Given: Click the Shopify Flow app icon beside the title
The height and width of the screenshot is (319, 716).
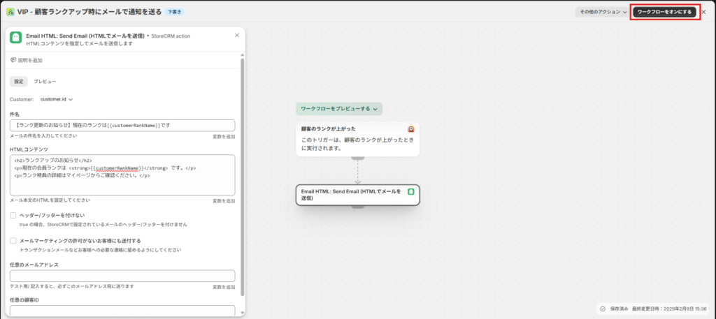Looking at the screenshot, I should [x=10, y=12].
